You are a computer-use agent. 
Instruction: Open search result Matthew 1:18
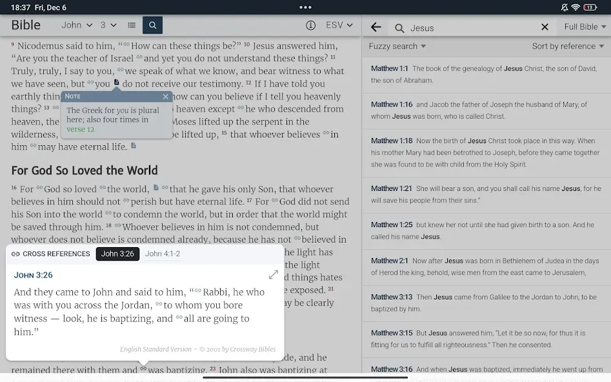(x=486, y=152)
